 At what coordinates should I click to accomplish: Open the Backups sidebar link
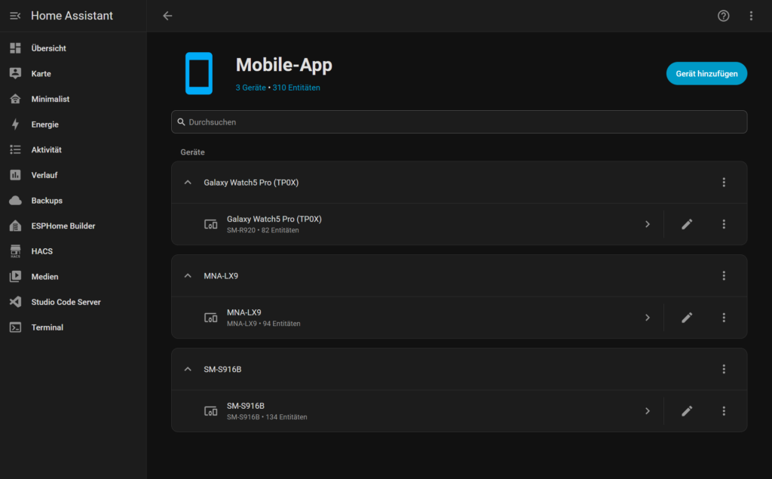click(73, 201)
